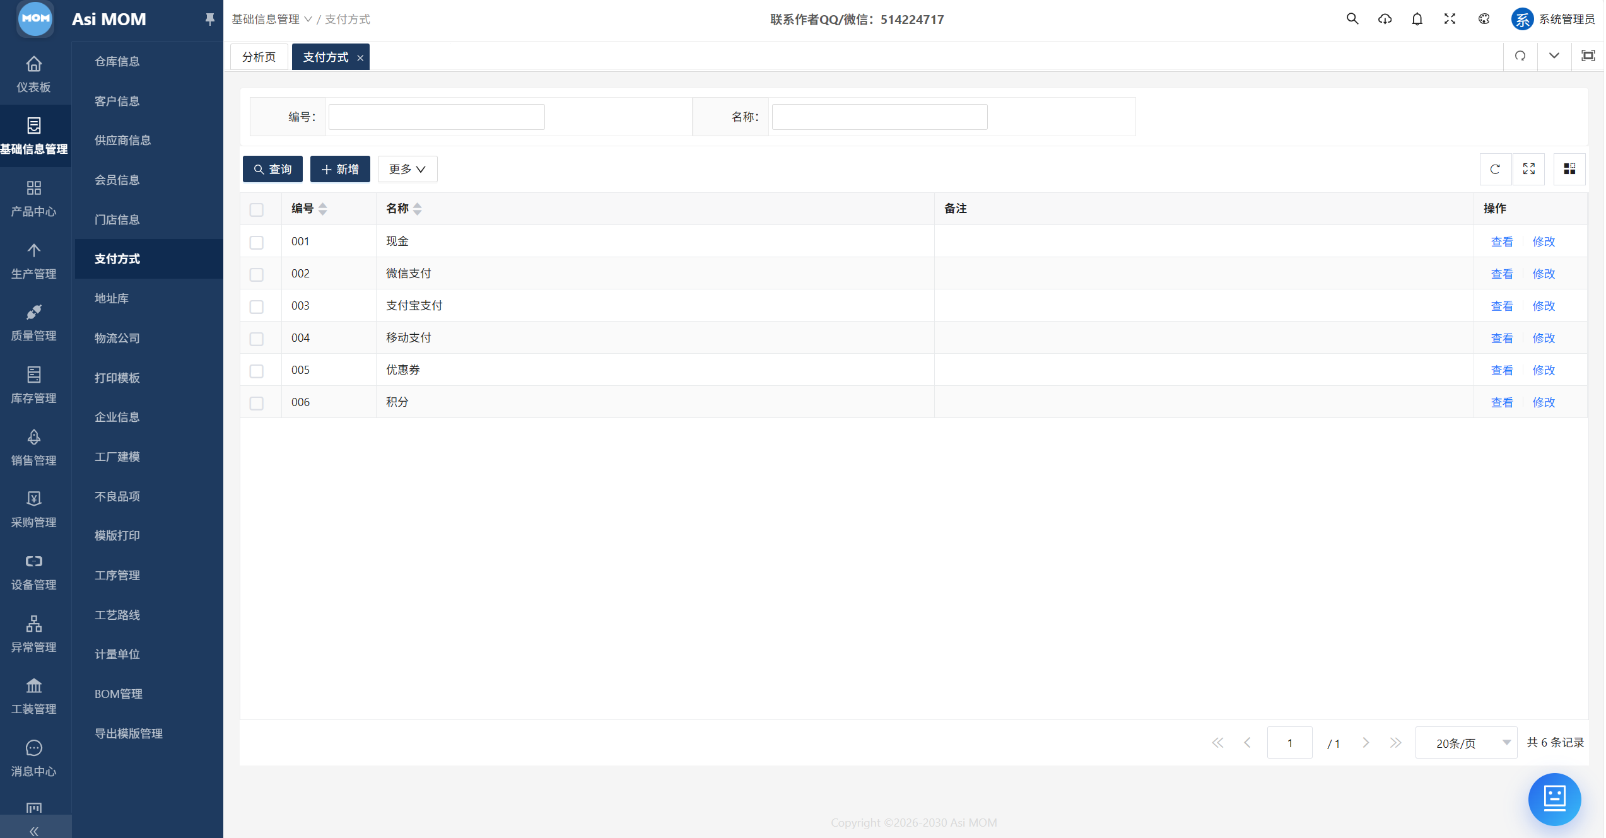Open 异常管理 module
The height and width of the screenshot is (838, 1606).
(x=34, y=634)
